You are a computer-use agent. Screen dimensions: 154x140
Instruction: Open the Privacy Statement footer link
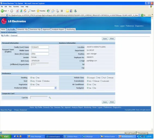point(21,110)
